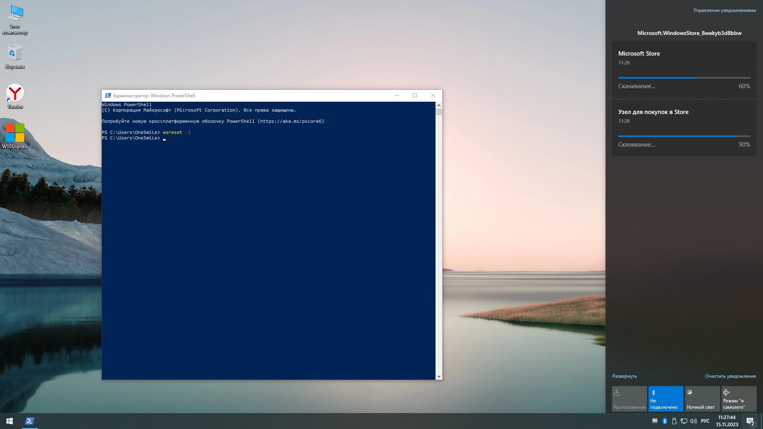Open the network tray icon
The width and height of the screenshot is (763, 429).
pyautogui.click(x=684, y=421)
